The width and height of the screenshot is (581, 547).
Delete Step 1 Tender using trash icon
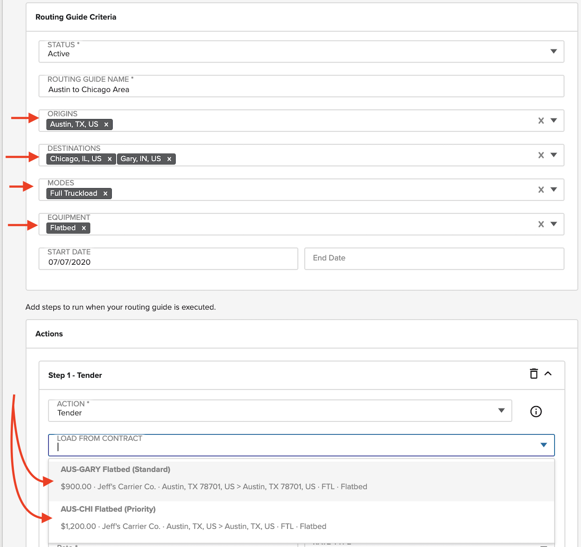(534, 374)
